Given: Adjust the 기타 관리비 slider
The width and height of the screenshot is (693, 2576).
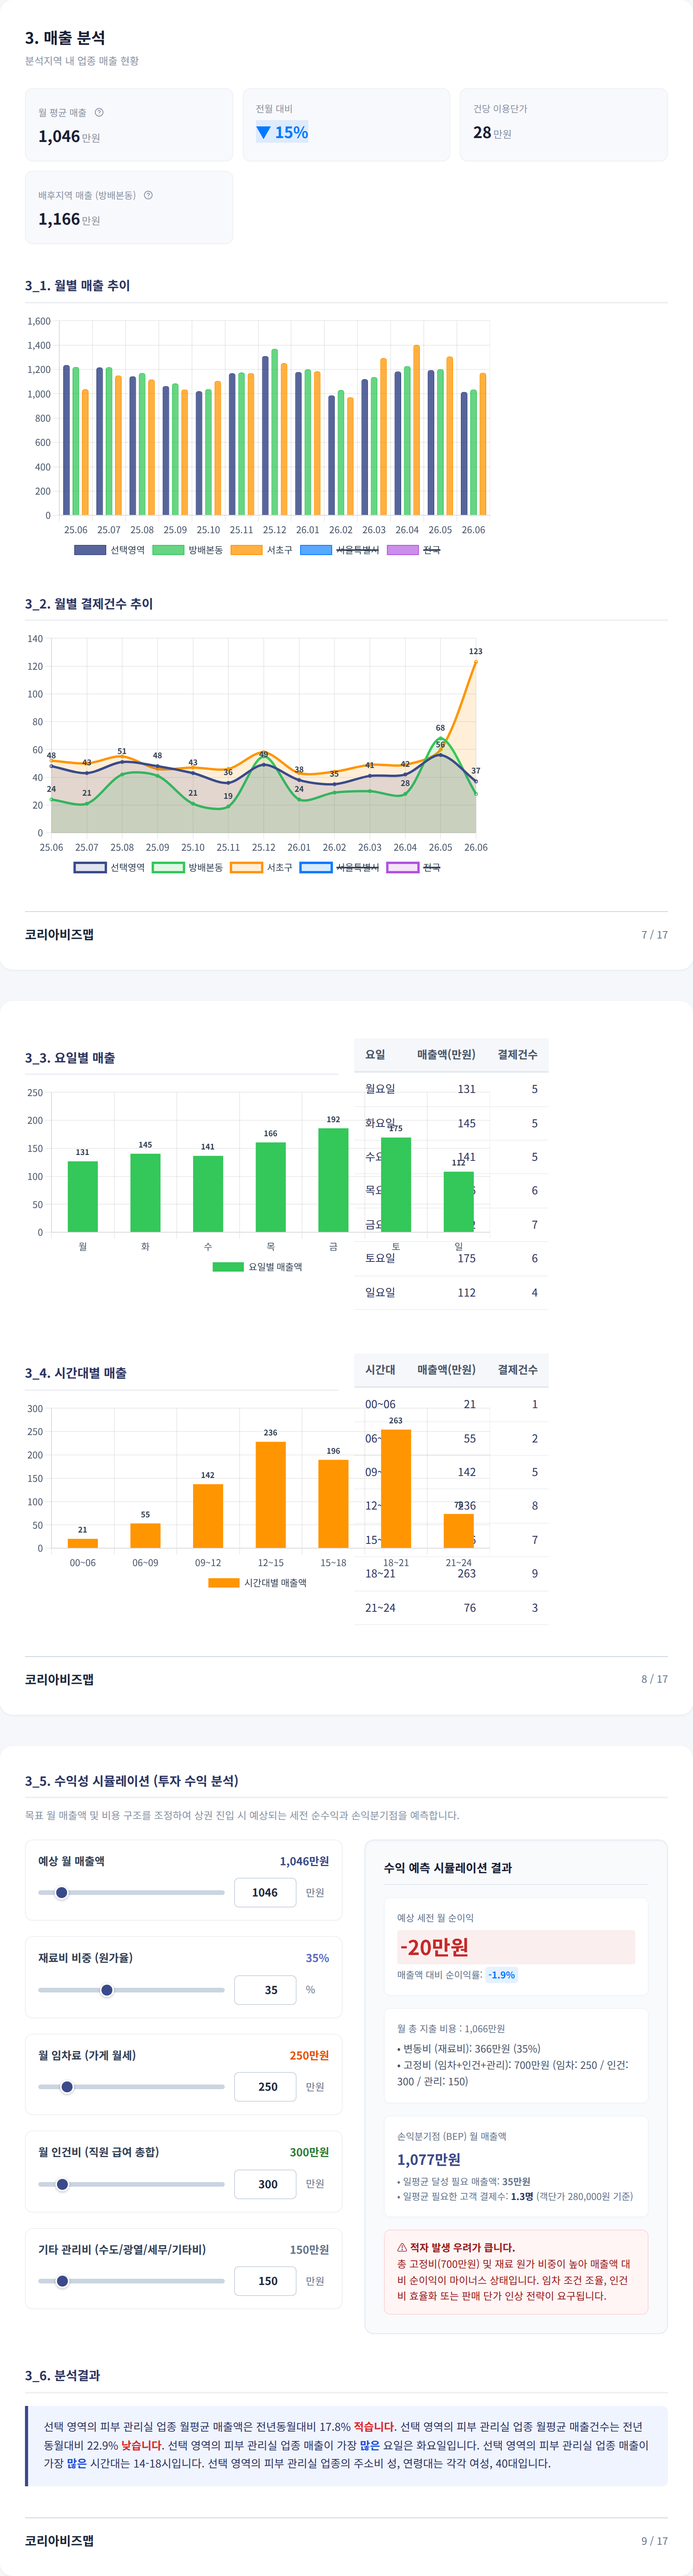Looking at the screenshot, I should (x=131, y=2281).
